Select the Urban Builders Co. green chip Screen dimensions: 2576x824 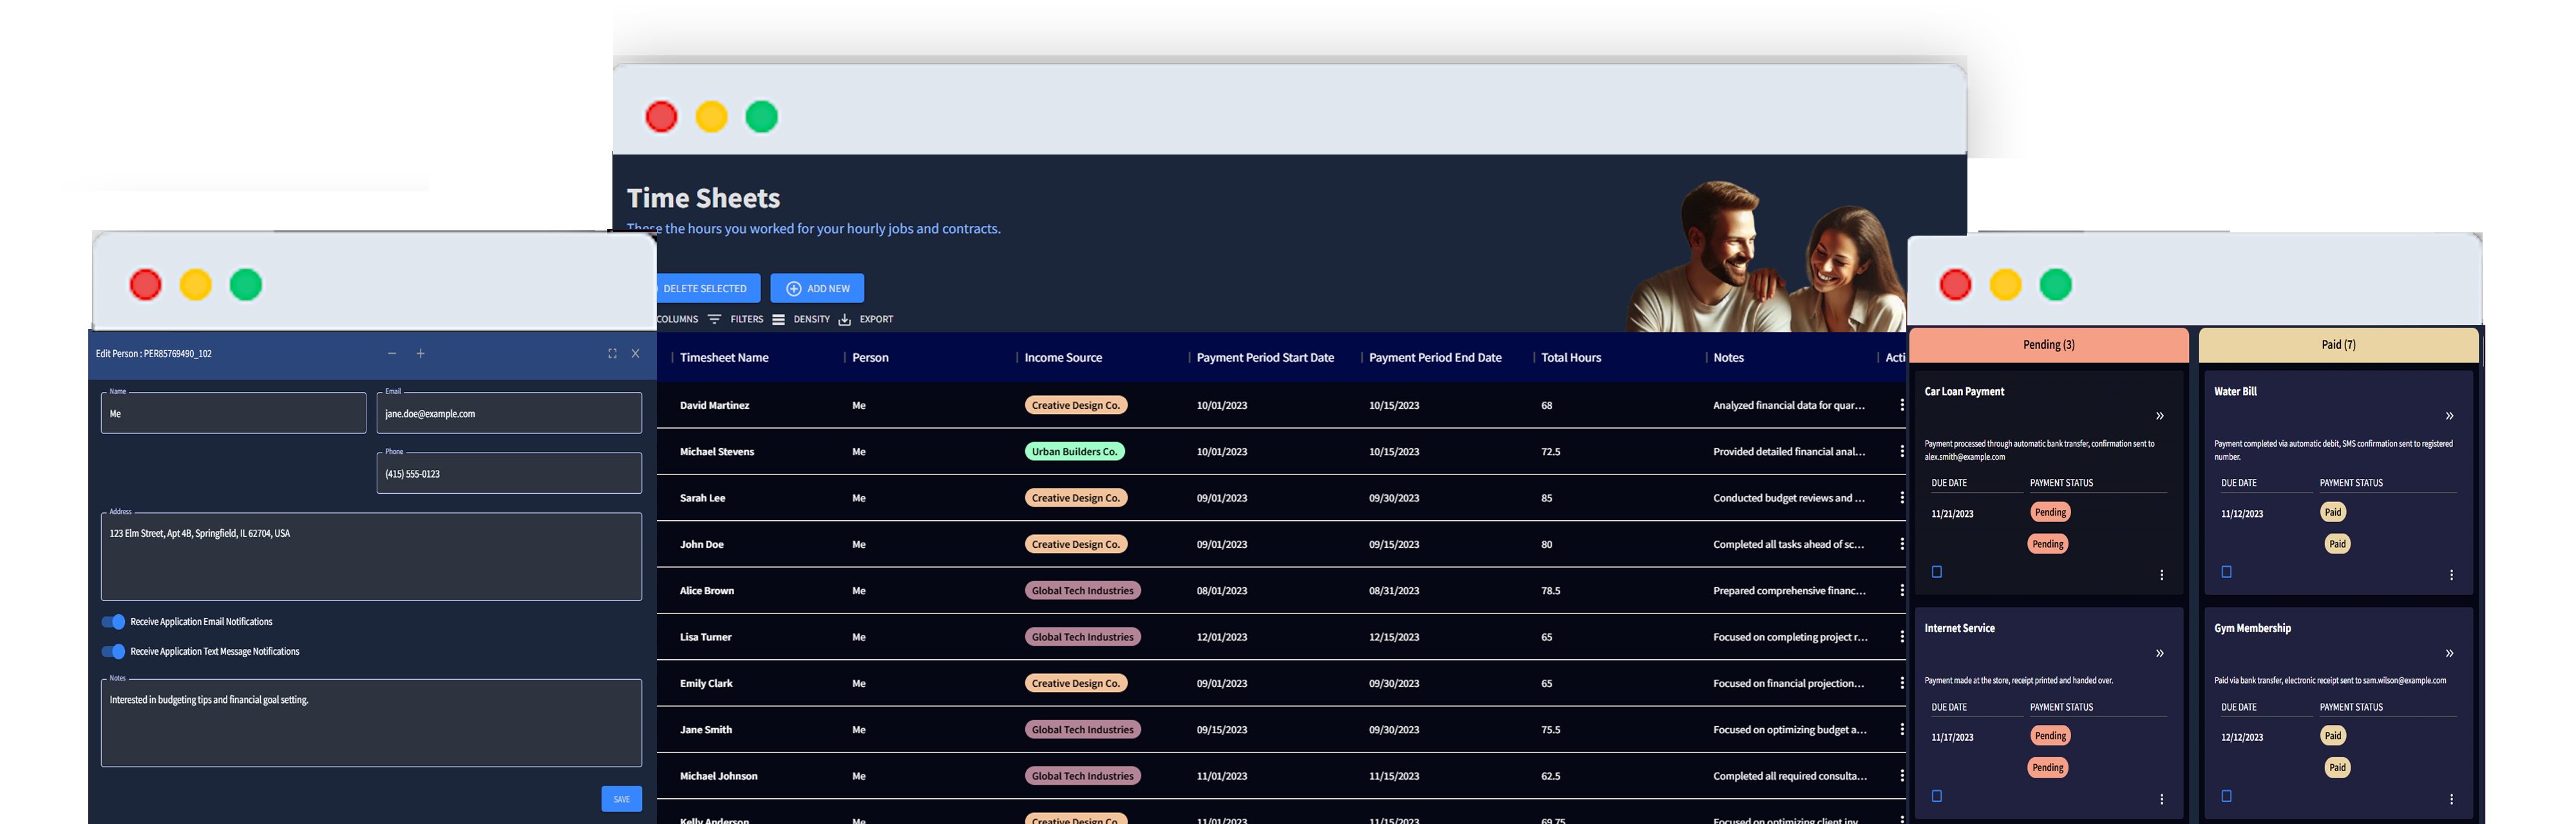click(1074, 451)
